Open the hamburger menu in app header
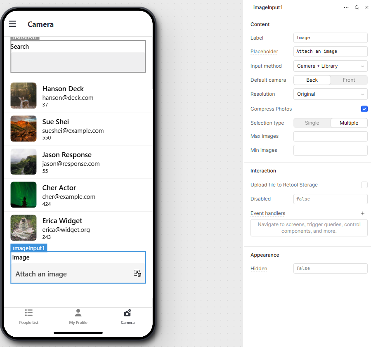Image resolution: width=371 pixels, height=347 pixels. pyautogui.click(x=12, y=24)
